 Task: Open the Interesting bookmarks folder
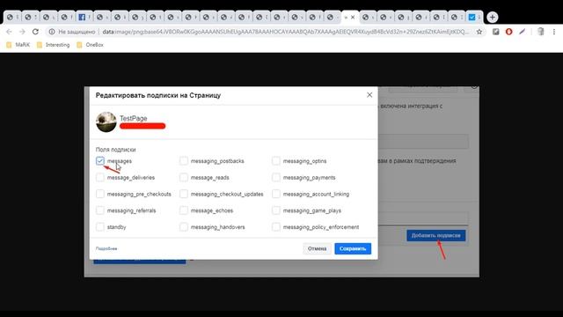click(53, 45)
